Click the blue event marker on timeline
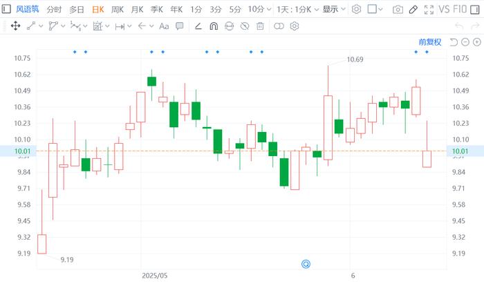Image resolution: width=484 pixels, height=286 pixels. pos(306,264)
